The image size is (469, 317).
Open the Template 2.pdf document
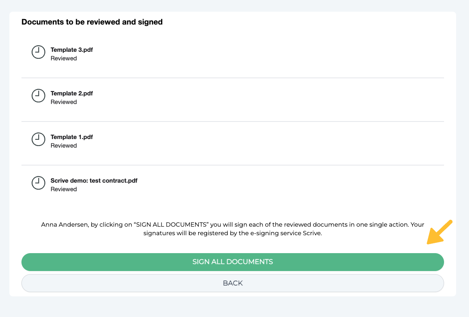coord(71,93)
